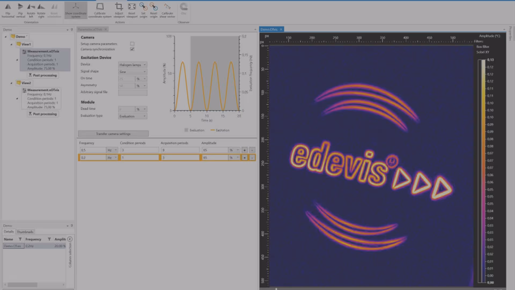The height and width of the screenshot is (290, 515).
Task: Open Post processing under View2
Action: 43,114
